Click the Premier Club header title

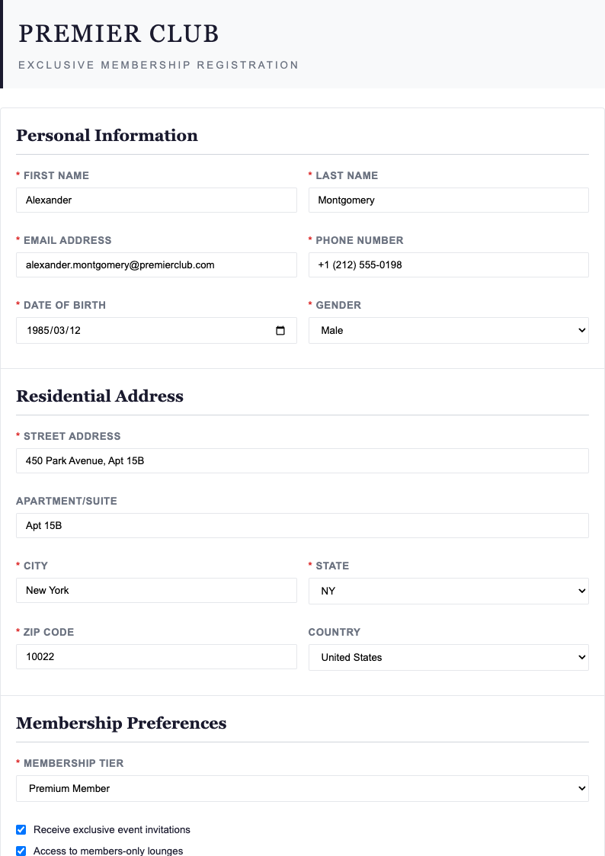click(x=119, y=34)
